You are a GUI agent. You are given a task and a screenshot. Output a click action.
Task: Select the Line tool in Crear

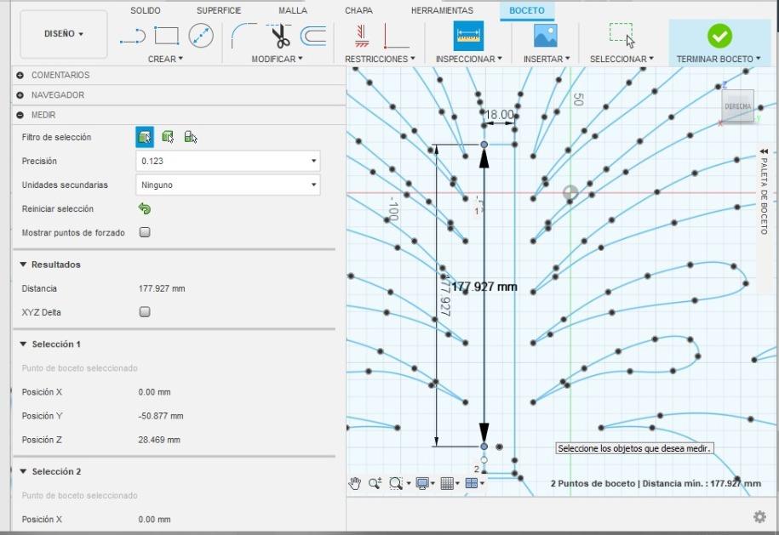[x=133, y=37]
